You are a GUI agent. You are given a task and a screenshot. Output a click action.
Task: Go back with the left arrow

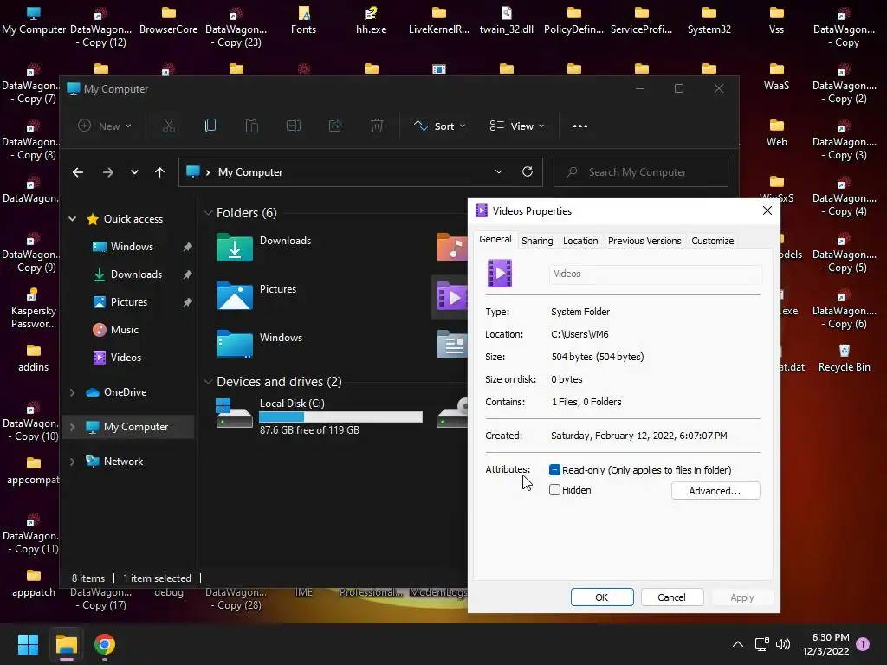point(78,172)
